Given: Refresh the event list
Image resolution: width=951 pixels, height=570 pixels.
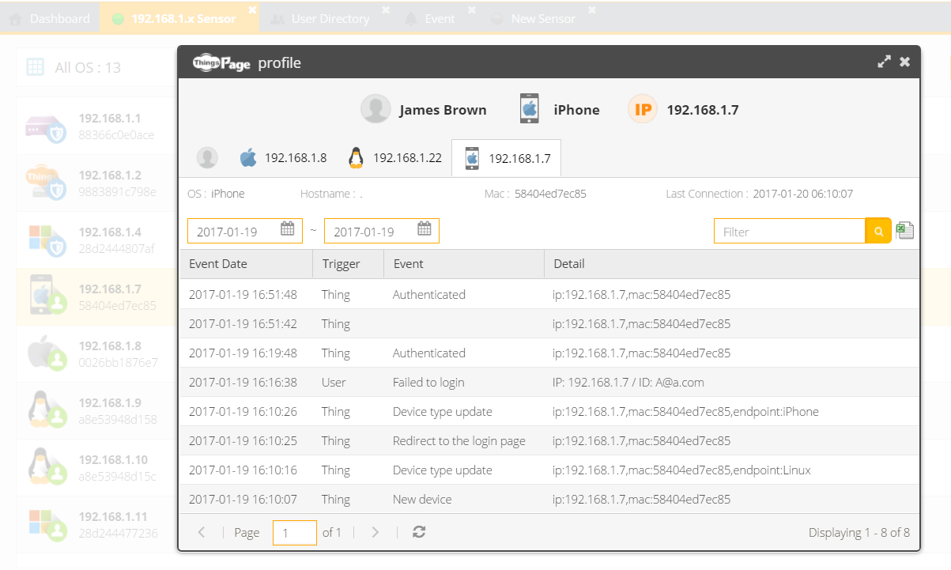Looking at the screenshot, I should tap(419, 532).
